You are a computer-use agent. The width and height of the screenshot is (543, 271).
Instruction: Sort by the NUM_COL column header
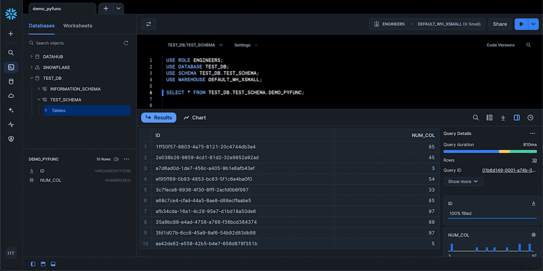(x=387, y=135)
